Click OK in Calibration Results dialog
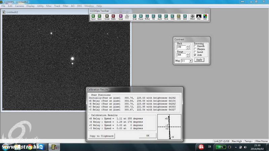 [x=148, y=136]
